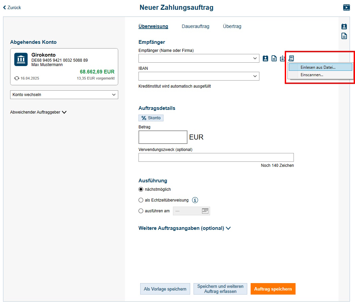Click the info icon next to Echtzeitüberweisung
355x304 pixels.
[195, 200]
